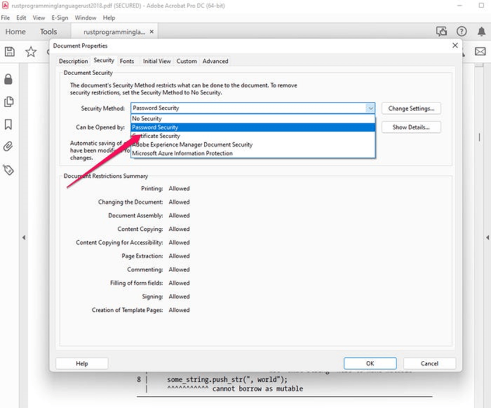491x408 pixels.
Task: Select Microsoft Azure Information Protection
Action: click(x=175, y=153)
